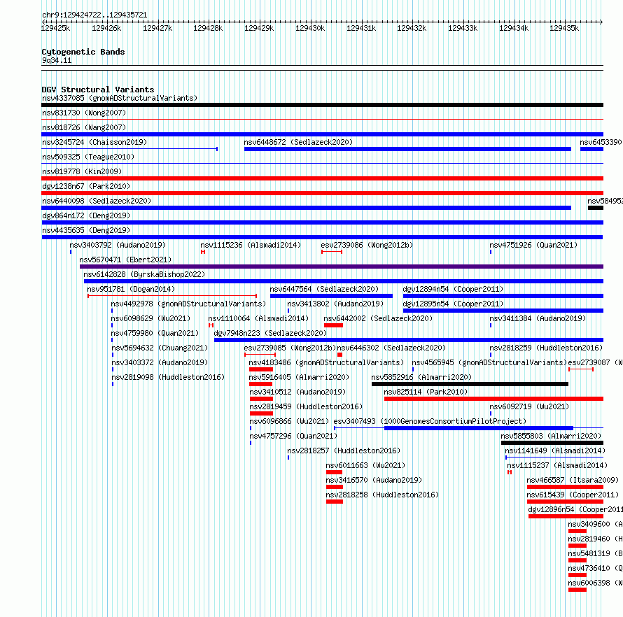Select the 9q34.11 cytogenetic band label
This screenshot has width=623, height=617.
tap(57, 60)
